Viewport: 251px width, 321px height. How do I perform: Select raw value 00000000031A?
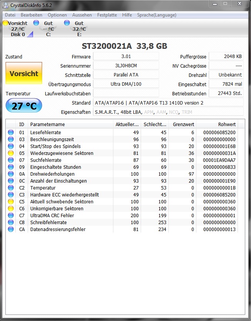(219, 153)
